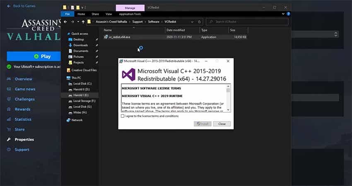The height and width of the screenshot is (186, 352).
Task: Click the Statistics bar chart icon
Action: 9,119
